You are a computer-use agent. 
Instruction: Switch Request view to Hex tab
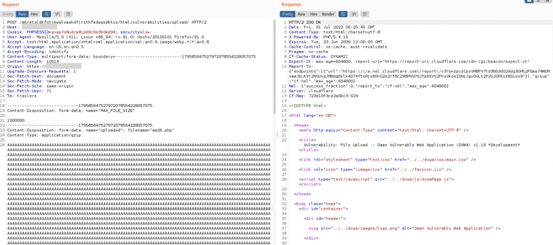[x=34, y=14]
